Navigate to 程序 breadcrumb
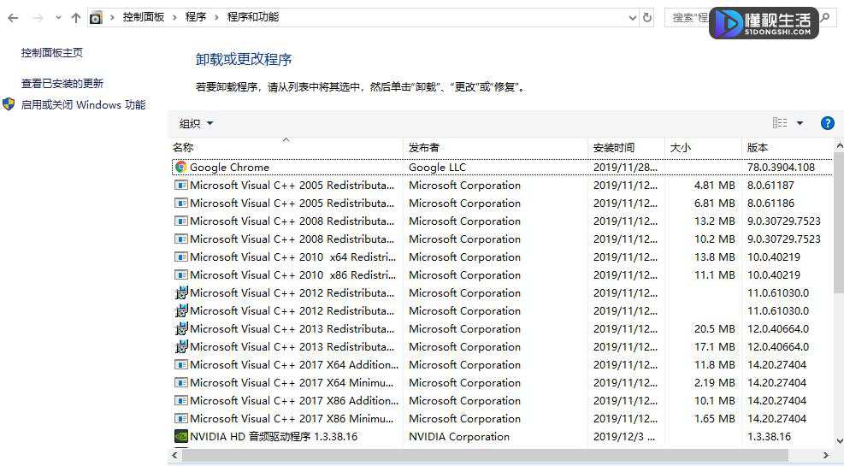 (195, 17)
